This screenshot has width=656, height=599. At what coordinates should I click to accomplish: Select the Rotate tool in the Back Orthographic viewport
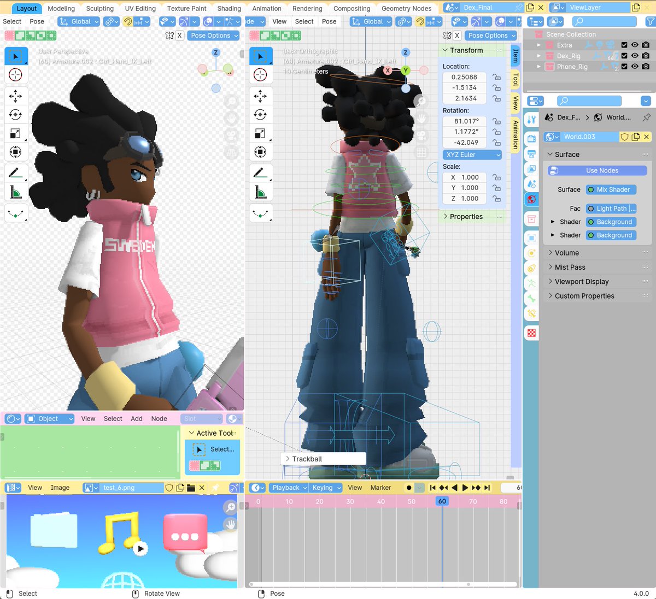[260, 115]
